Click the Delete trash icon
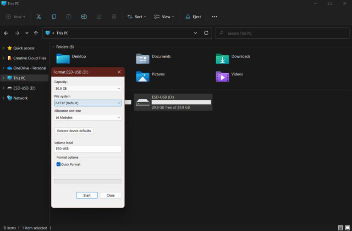The width and height of the screenshot is (352, 231). tap(114, 17)
